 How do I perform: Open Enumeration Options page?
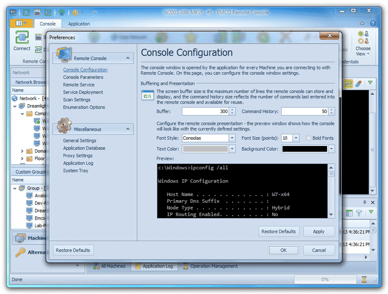[x=84, y=107]
